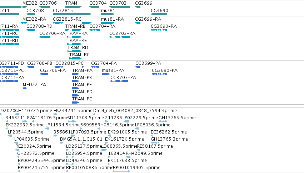Viewport: 304px width, 173px height.
Task: Select the LP08036.3prime EST
Action: tap(137, 129)
